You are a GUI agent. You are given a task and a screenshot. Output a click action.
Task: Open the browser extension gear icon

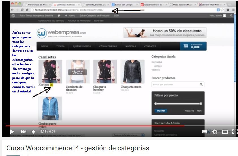point(228,10)
